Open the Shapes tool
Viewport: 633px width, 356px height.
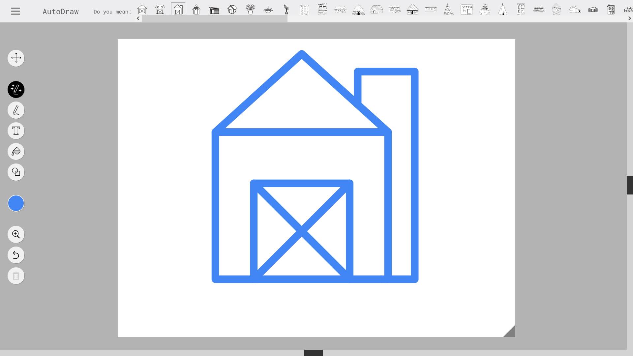[x=16, y=172]
